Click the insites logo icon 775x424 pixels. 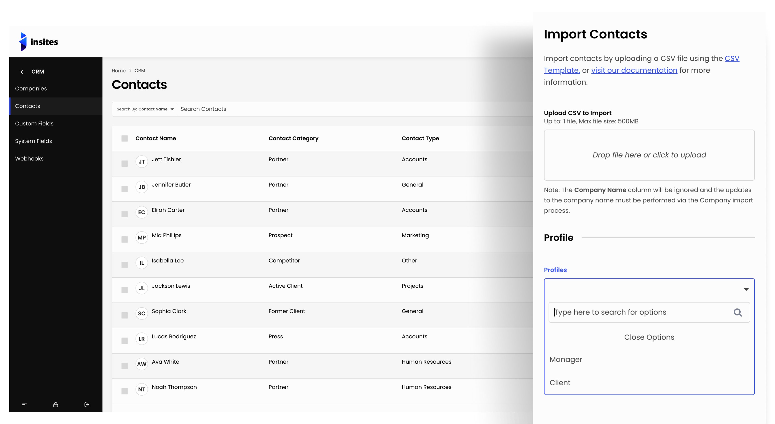point(23,42)
